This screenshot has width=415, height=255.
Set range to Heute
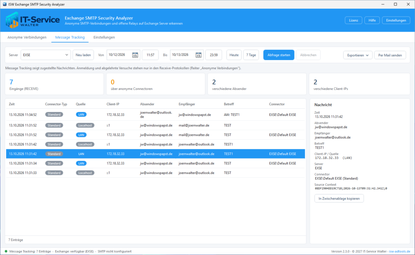234,55
